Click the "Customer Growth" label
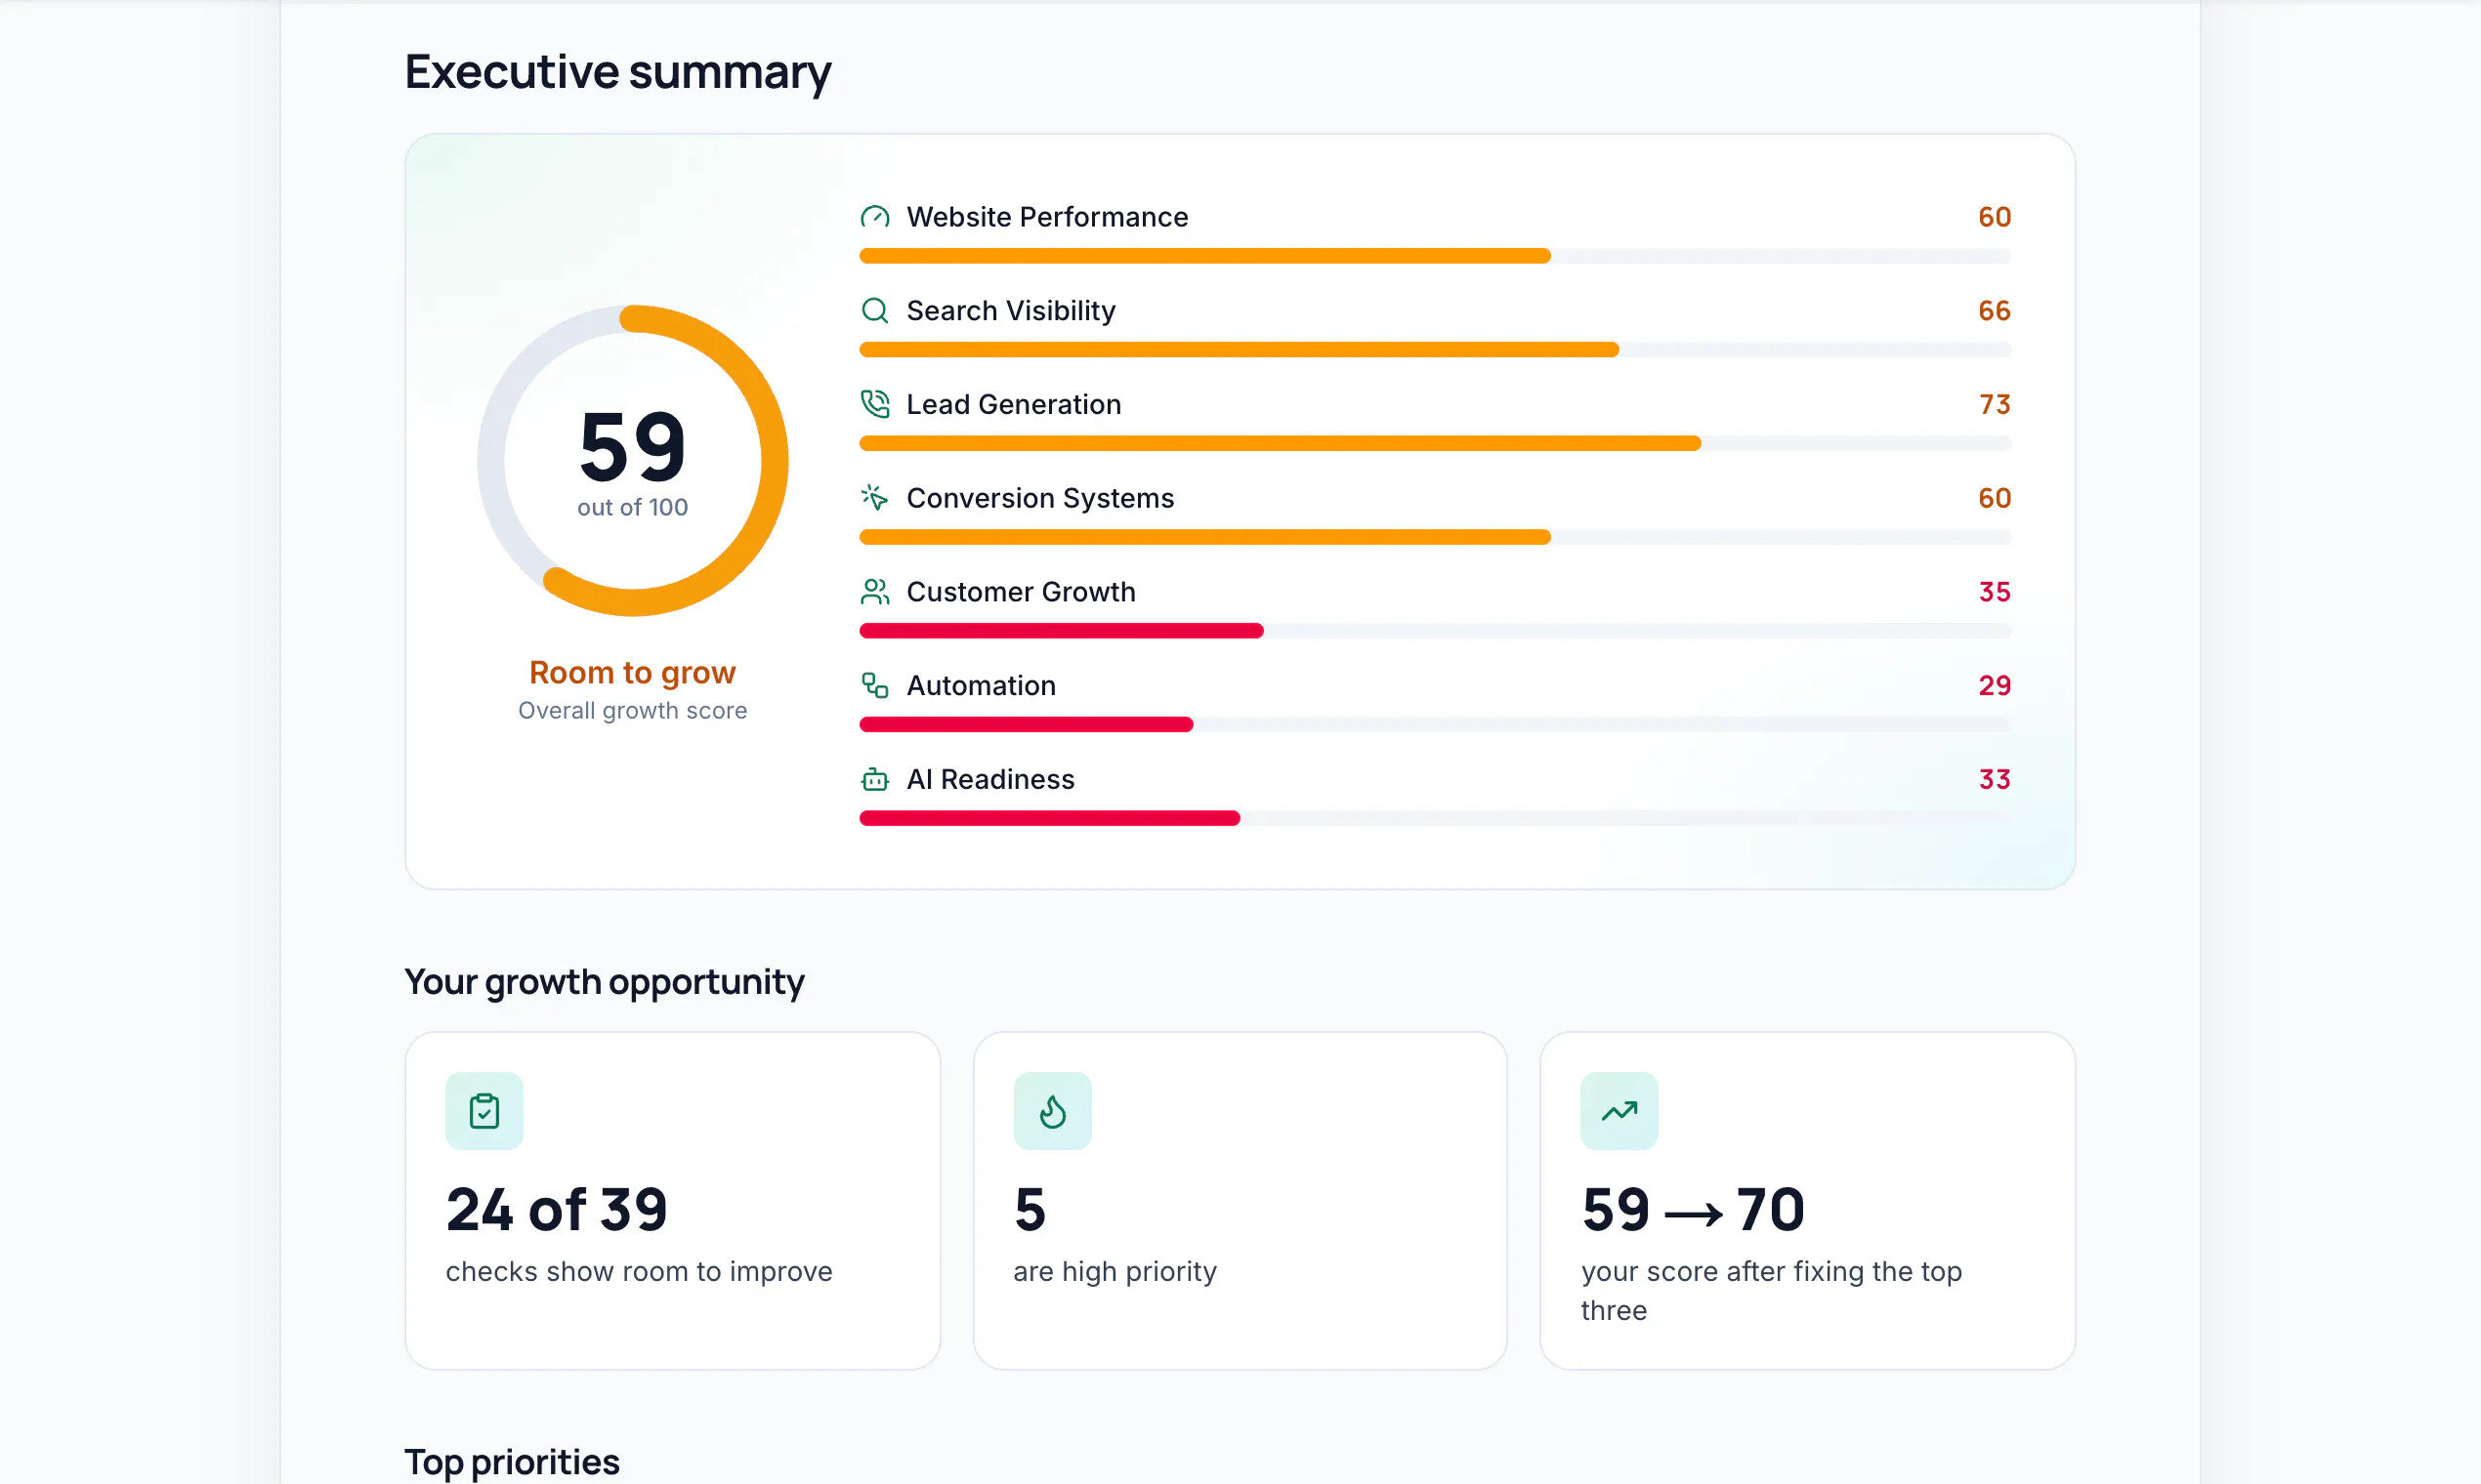Screen dimensions: 2481x1484 (1021, 592)
